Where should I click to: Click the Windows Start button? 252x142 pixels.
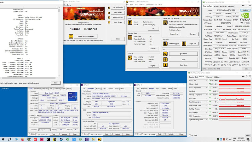tap(3, 139)
